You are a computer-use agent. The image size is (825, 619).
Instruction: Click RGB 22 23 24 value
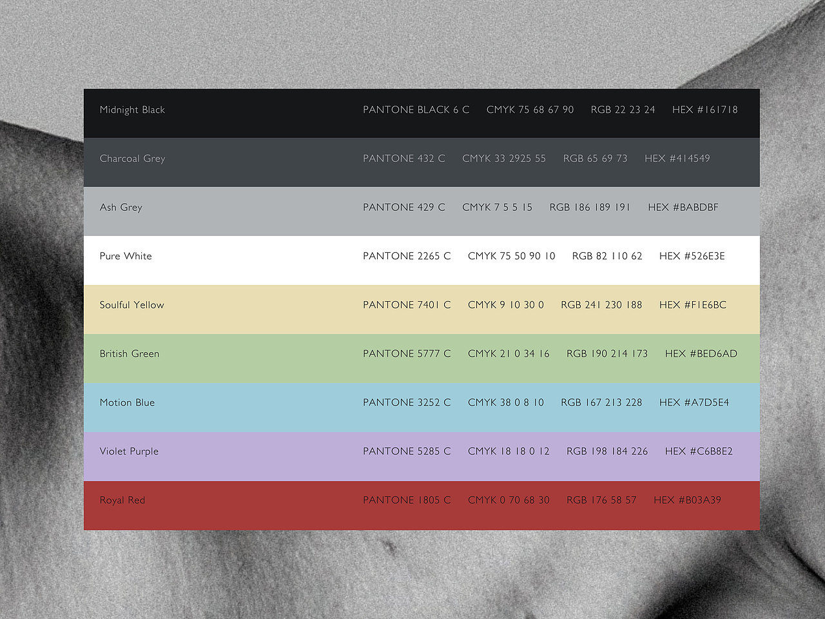(623, 110)
